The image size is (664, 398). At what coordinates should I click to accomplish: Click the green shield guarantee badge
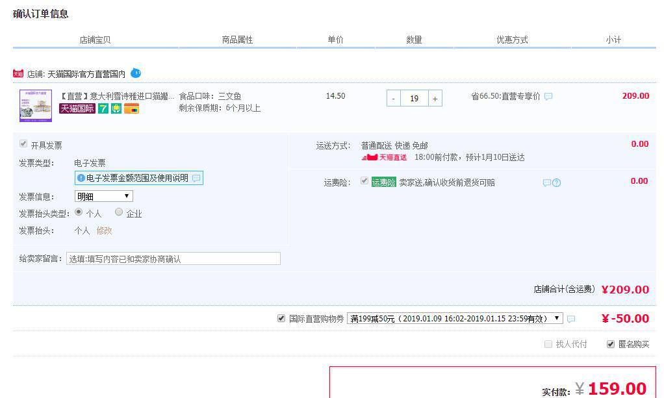pos(116,108)
